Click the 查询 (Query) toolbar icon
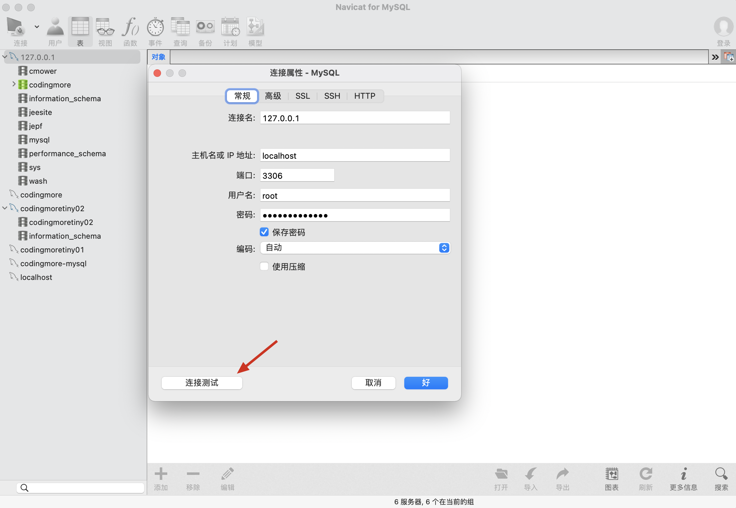This screenshot has width=736, height=508. coord(180,27)
